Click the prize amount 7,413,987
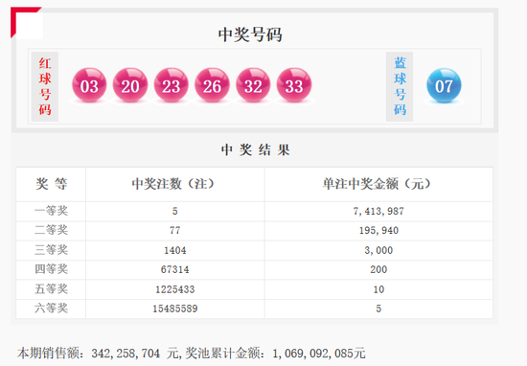Viewport: 527px width, 366px height. (x=378, y=211)
